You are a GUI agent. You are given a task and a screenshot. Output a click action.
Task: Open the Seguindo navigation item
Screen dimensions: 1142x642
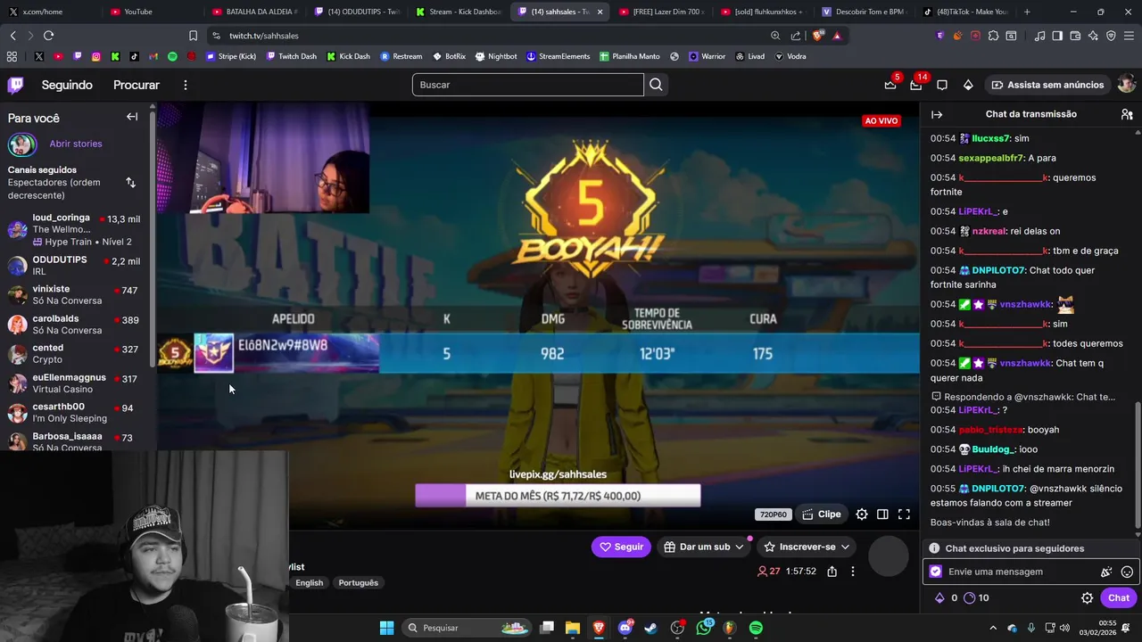point(67,85)
